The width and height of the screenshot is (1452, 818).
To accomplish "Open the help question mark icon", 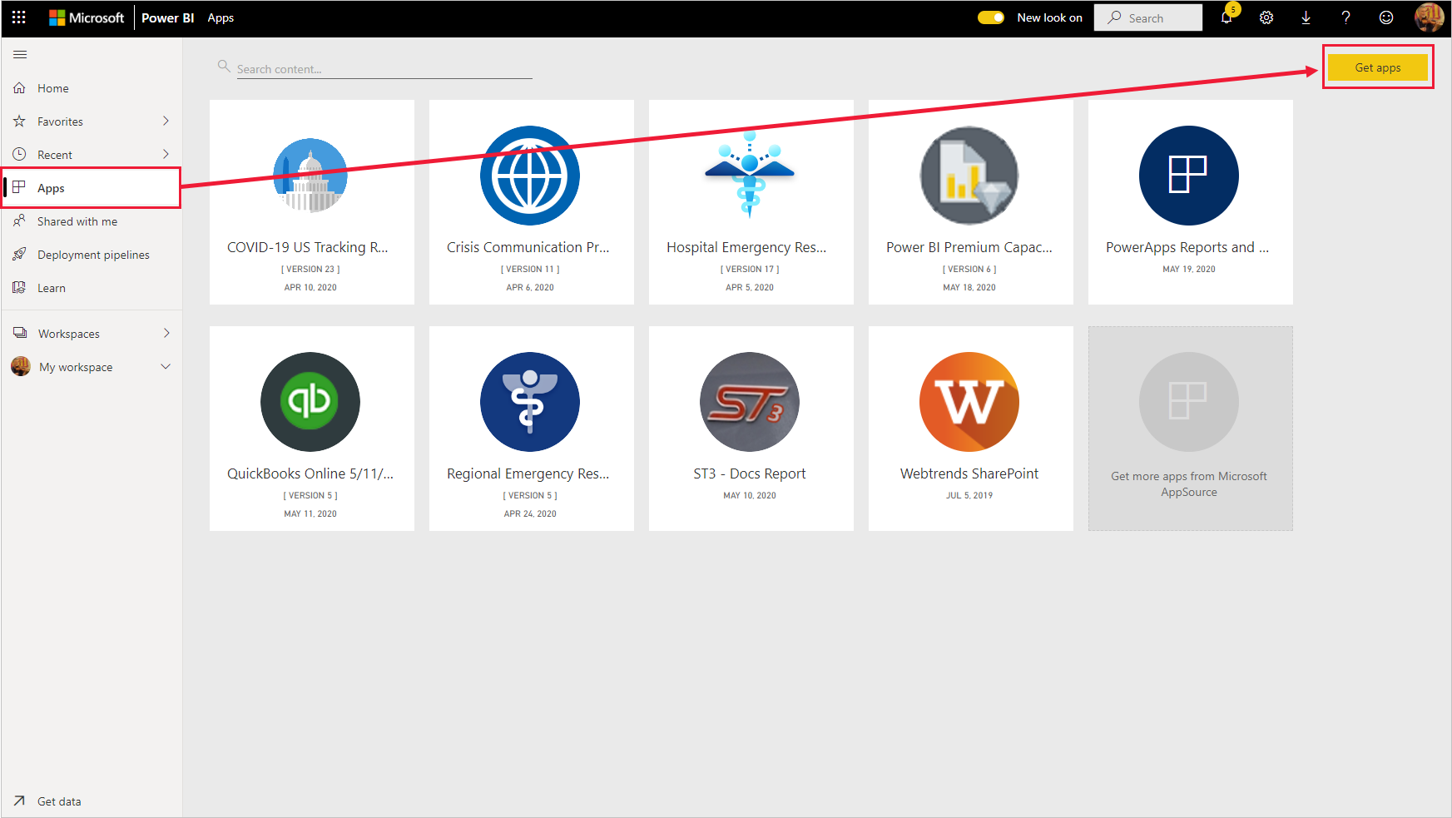I will 1346,17.
